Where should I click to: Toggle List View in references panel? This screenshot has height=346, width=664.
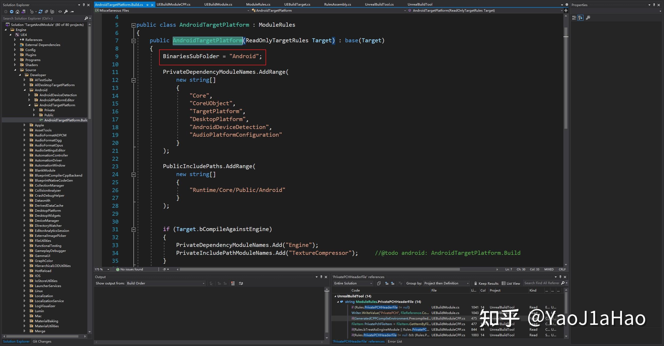point(511,283)
